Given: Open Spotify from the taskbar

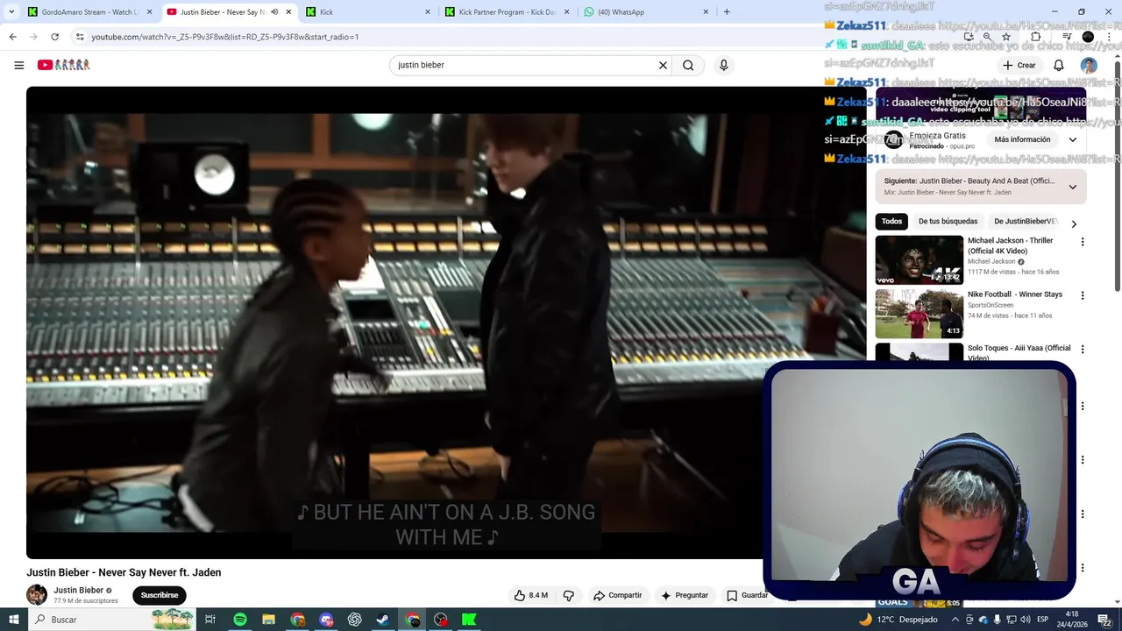Looking at the screenshot, I should 240,620.
